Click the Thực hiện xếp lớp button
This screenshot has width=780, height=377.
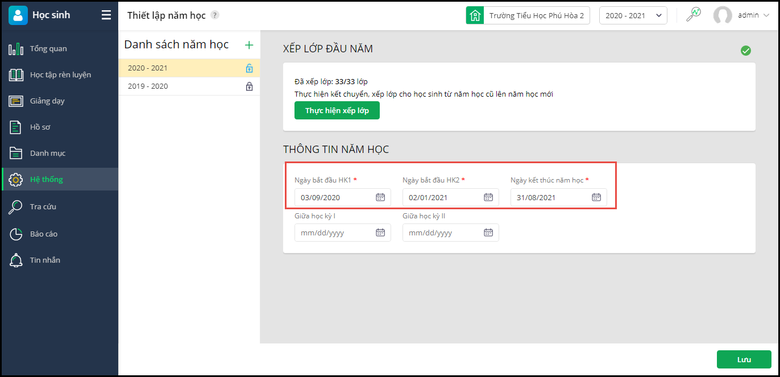click(x=337, y=110)
